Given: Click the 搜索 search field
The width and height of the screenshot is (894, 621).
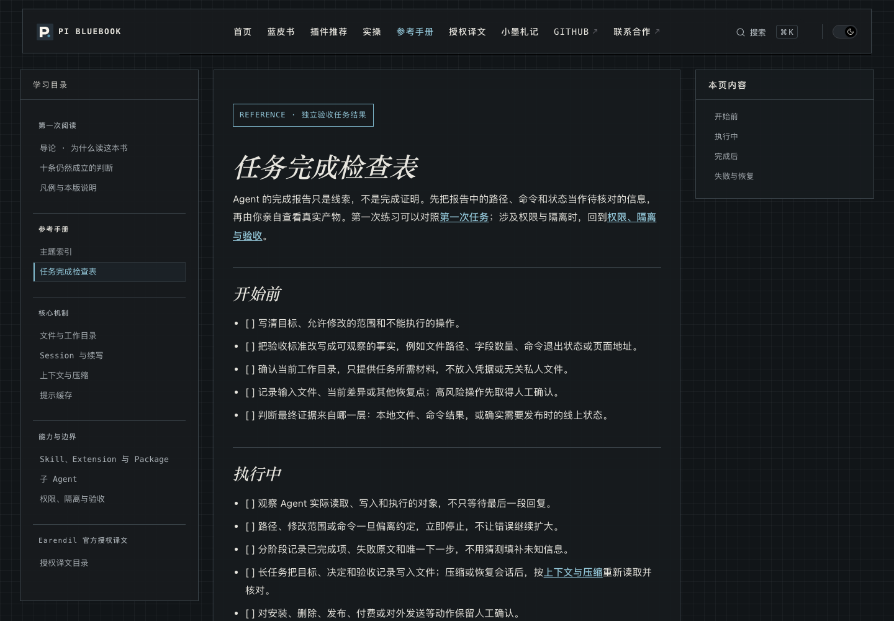Looking at the screenshot, I should 766,32.
